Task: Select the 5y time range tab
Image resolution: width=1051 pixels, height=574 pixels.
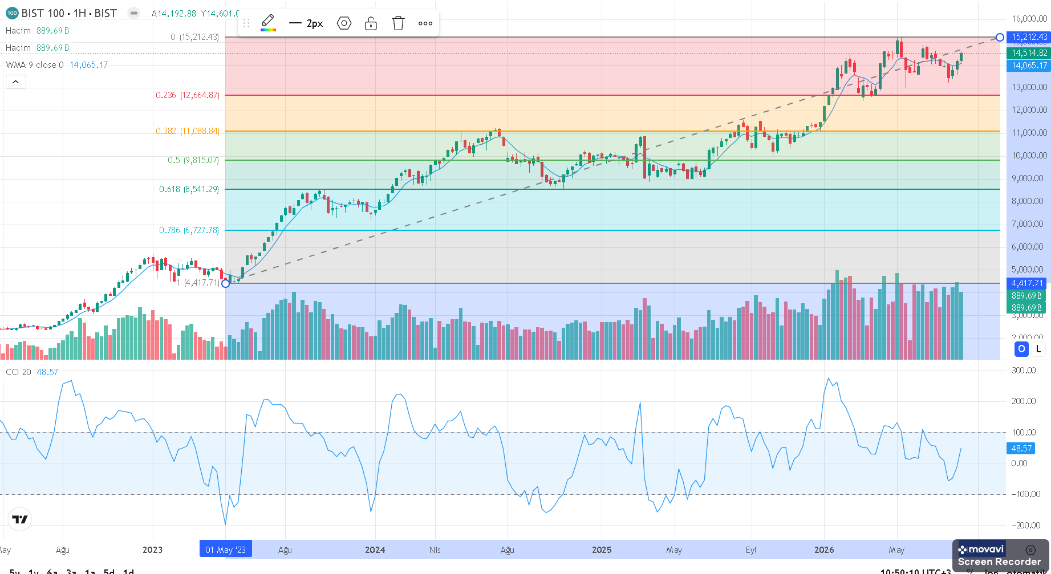Action: click(x=15, y=571)
